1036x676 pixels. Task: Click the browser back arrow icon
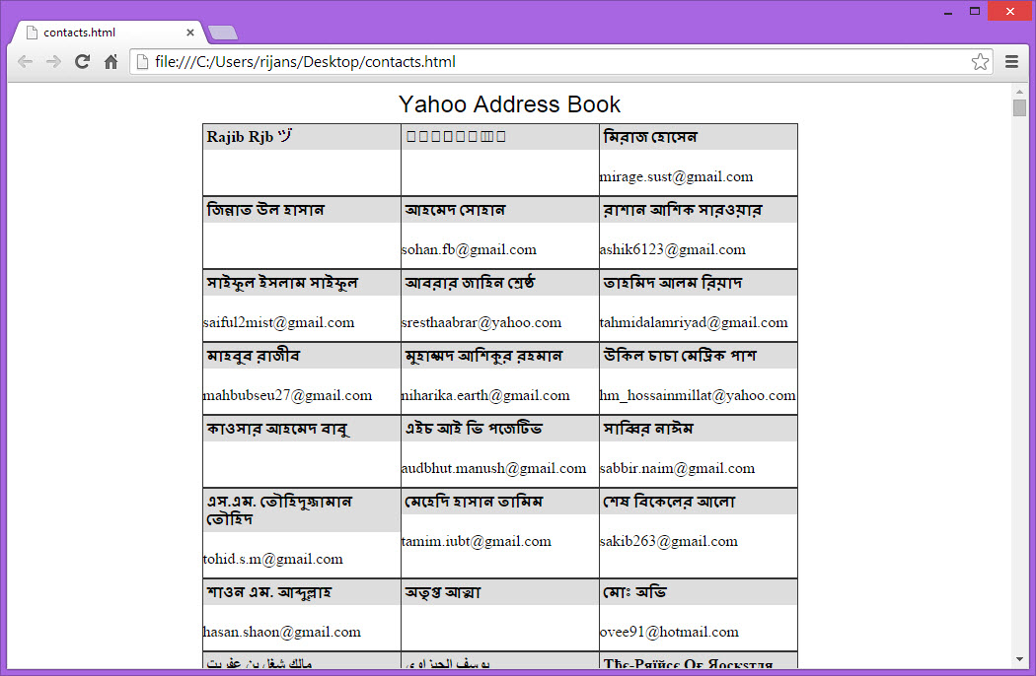pyautogui.click(x=26, y=61)
